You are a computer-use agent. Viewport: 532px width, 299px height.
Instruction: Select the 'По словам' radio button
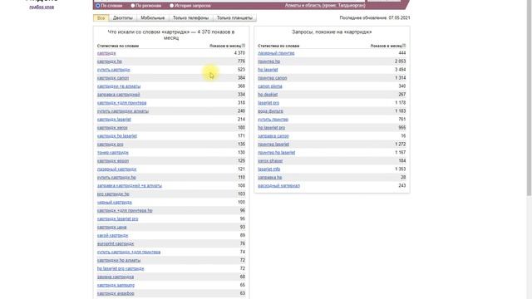pos(98,6)
